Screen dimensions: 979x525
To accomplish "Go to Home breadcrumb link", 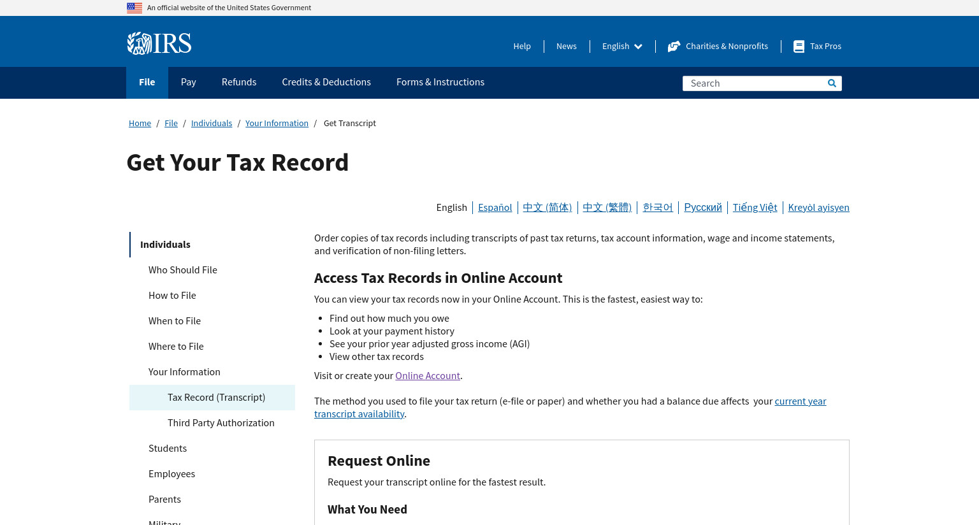I will [140, 124].
